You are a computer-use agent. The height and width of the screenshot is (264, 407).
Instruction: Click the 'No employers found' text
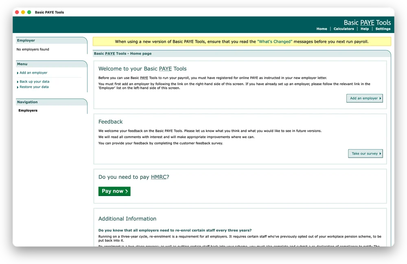click(33, 49)
